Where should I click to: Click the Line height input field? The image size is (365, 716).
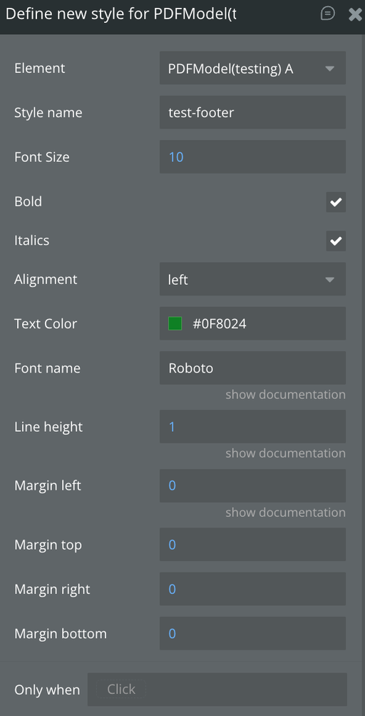click(253, 426)
